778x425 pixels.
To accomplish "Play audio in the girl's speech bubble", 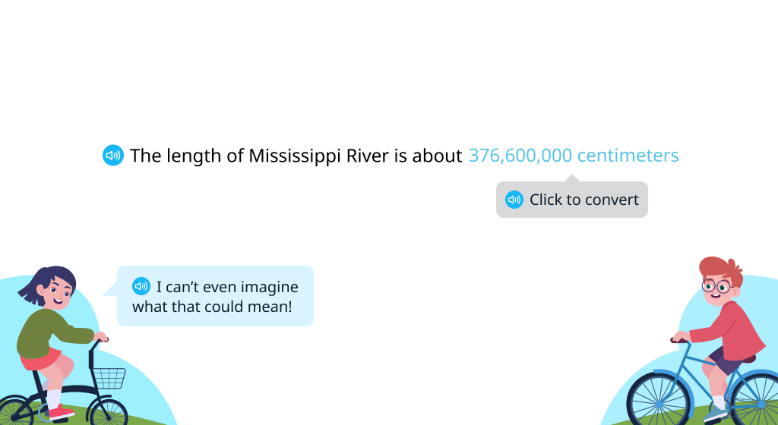I will click(x=141, y=286).
